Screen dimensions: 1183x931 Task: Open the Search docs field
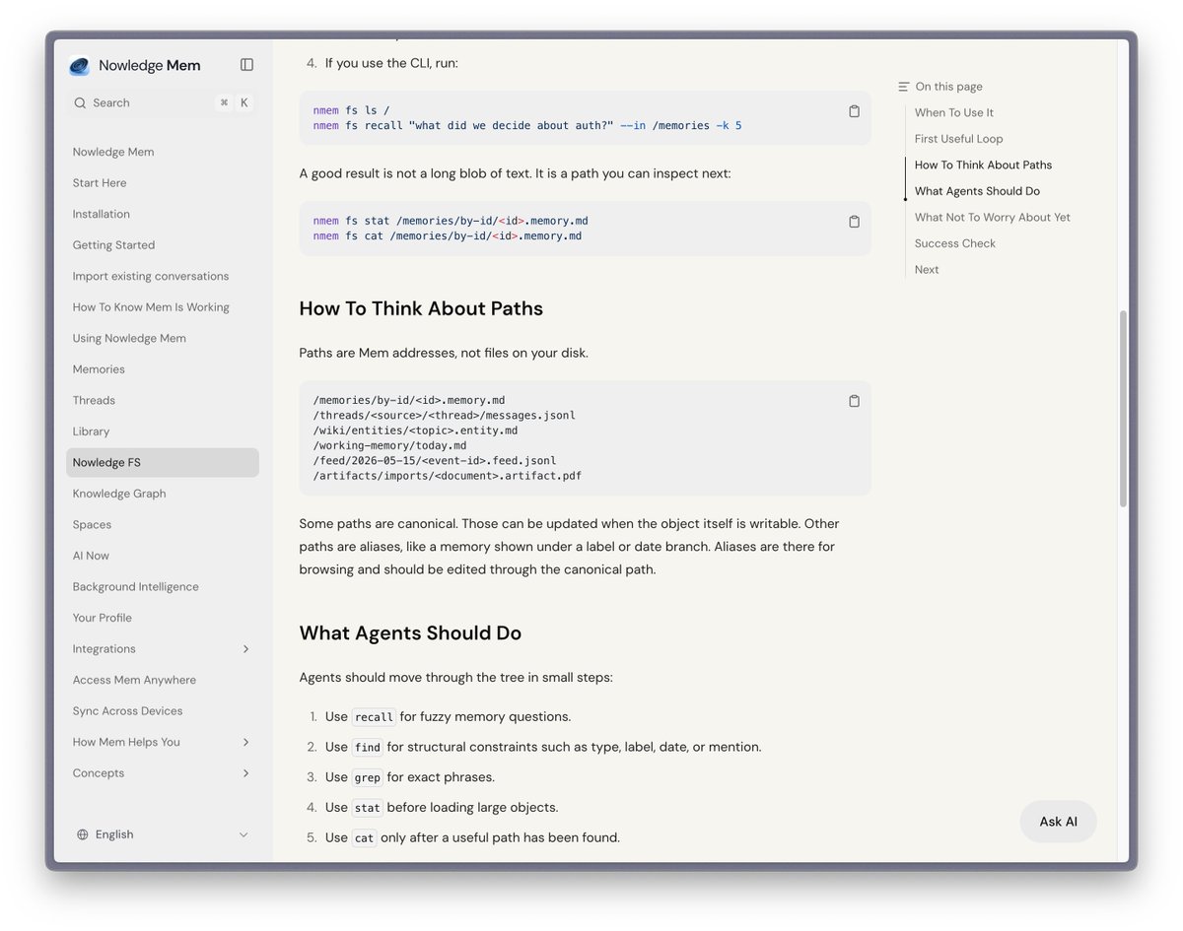point(163,102)
